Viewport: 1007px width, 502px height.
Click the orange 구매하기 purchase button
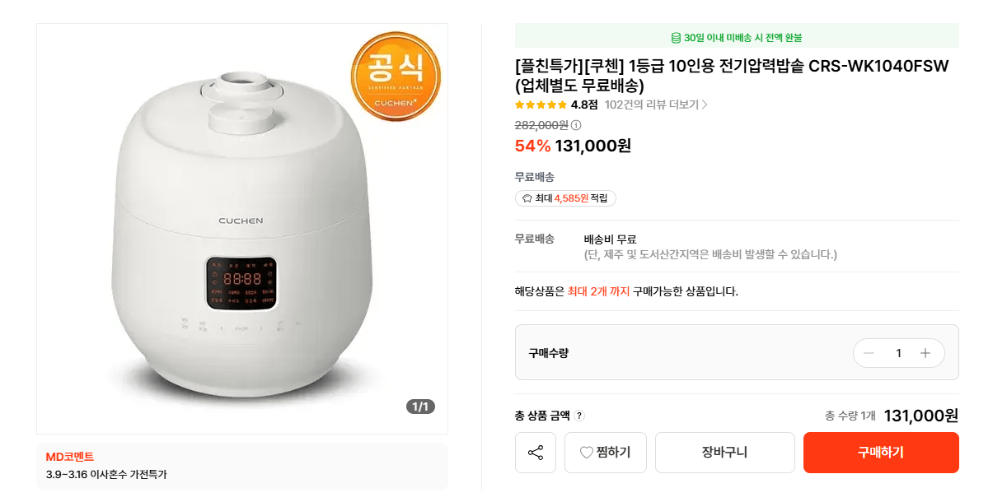(880, 453)
